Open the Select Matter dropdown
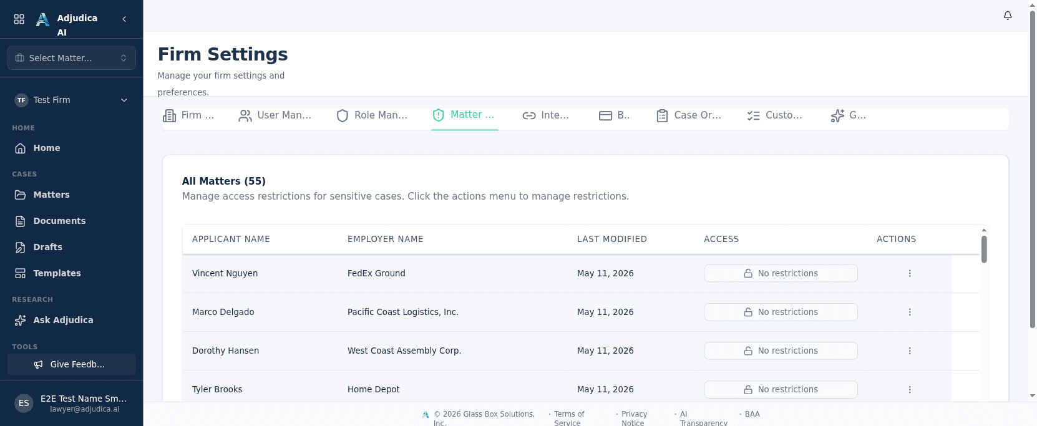The width and height of the screenshot is (1037, 426). click(72, 58)
